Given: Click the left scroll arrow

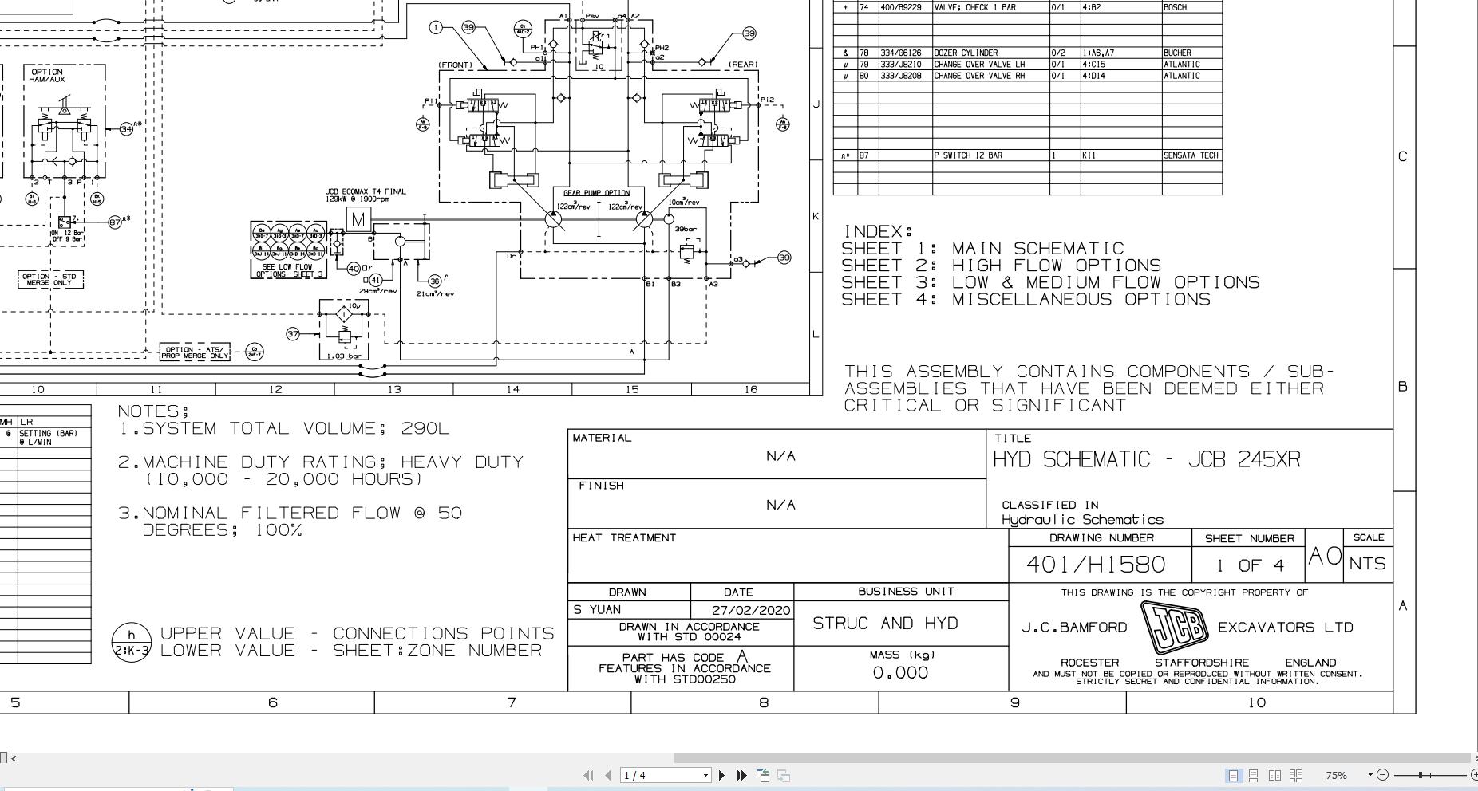Looking at the screenshot, I should 14,758.
